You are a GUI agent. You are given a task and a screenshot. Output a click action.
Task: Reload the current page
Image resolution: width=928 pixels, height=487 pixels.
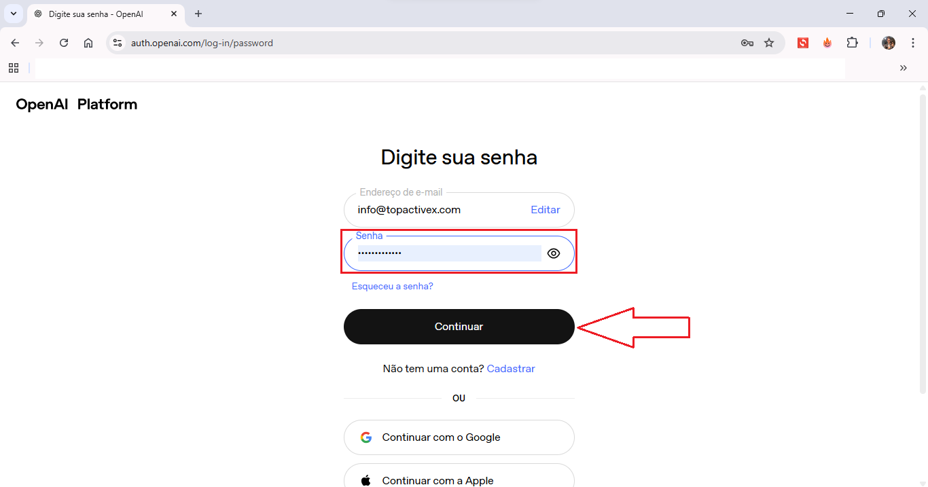pyautogui.click(x=64, y=43)
